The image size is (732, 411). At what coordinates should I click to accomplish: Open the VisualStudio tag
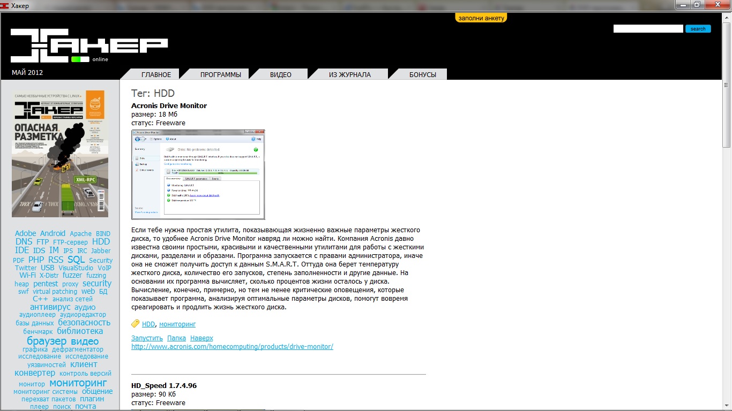tap(76, 268)
